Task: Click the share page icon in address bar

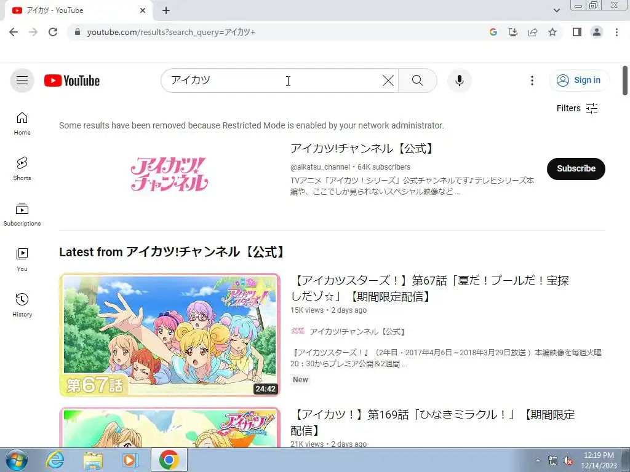Action: tap(533, 32)
